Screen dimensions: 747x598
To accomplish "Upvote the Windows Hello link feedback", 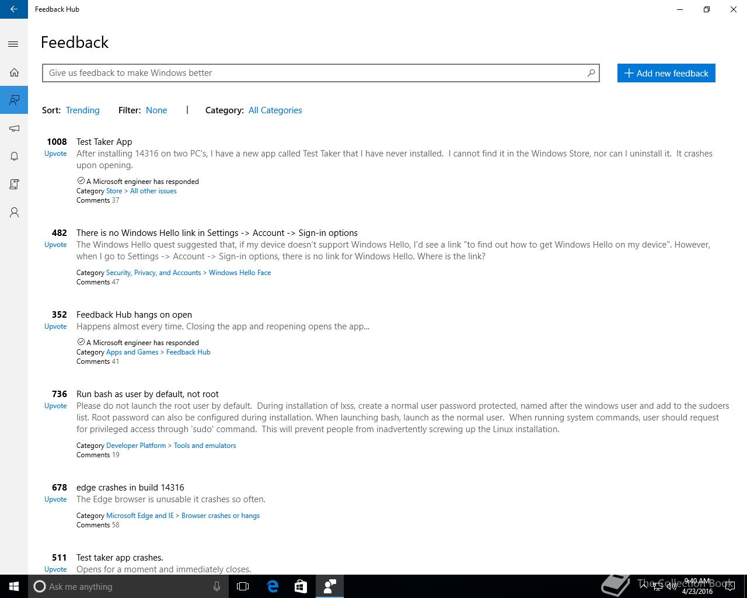I will [55, 245].
